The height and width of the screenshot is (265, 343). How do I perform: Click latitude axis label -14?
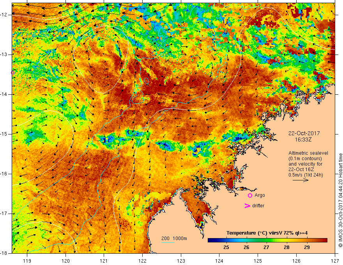pos(4,94)
